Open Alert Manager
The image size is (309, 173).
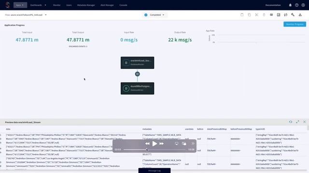(x=107, y=5)
